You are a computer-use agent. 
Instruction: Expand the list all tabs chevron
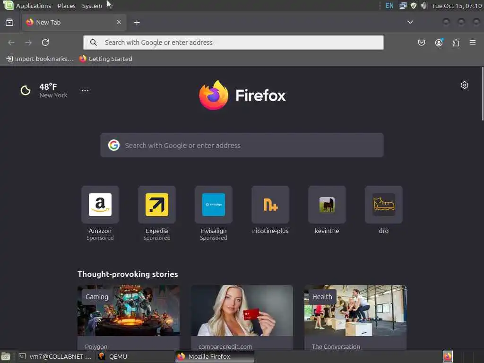(x=410, y=22)
